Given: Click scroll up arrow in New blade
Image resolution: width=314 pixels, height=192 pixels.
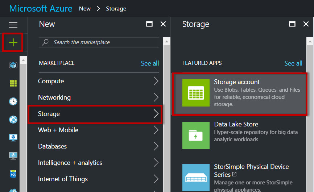Looking at the screenshot, I should point(166,42).
